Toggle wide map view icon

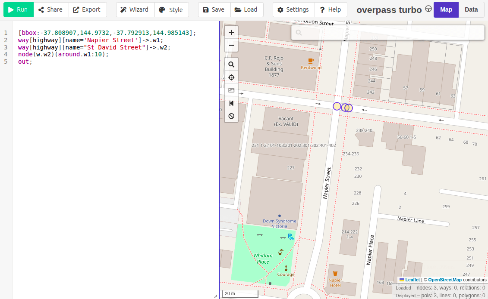[231, 103]
